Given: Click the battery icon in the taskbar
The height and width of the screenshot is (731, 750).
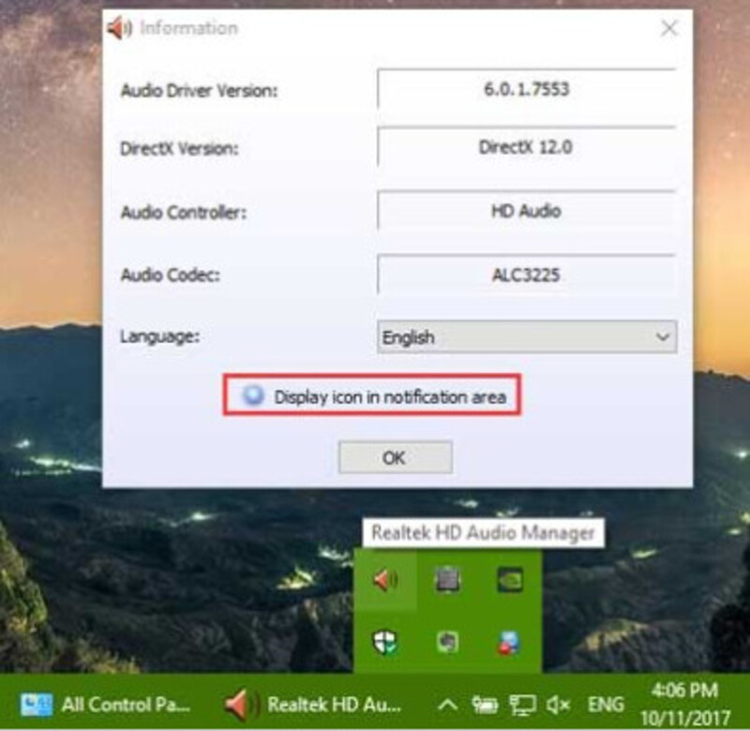Looking at the screenshot, I should 485,705.
